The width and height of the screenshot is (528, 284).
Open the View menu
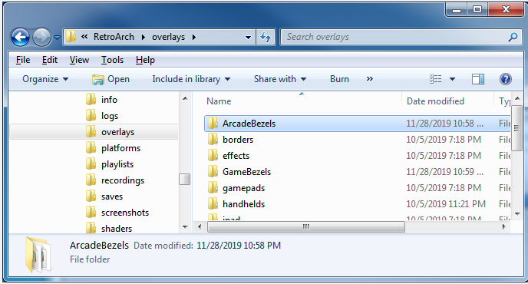point(79,60)
